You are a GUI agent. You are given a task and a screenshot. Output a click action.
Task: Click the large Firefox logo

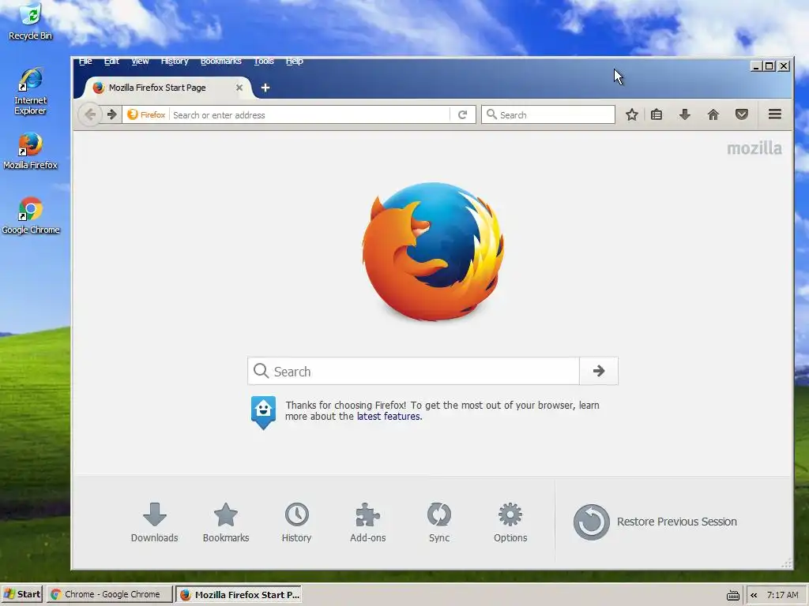433,252
